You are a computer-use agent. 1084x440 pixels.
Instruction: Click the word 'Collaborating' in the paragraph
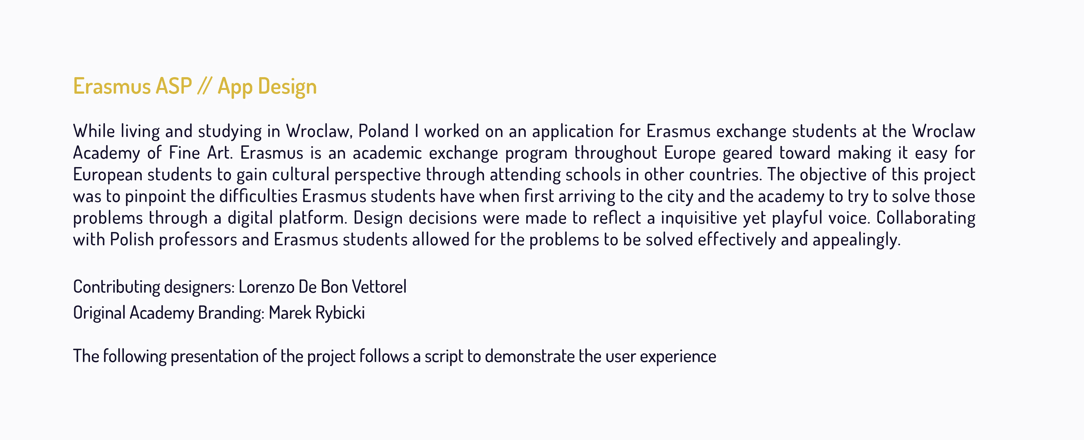click(926, 218)
